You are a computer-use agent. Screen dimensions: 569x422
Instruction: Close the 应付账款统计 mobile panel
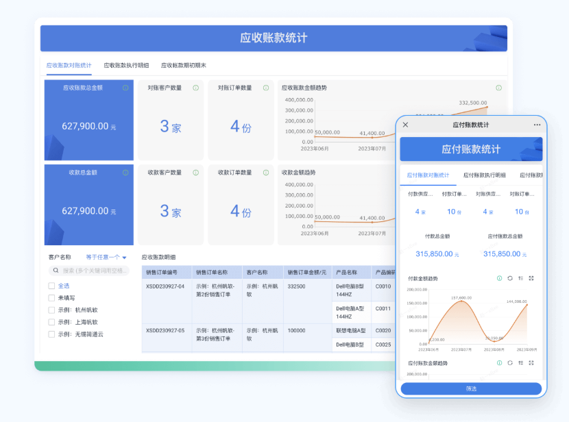click(x=406, y=125)
